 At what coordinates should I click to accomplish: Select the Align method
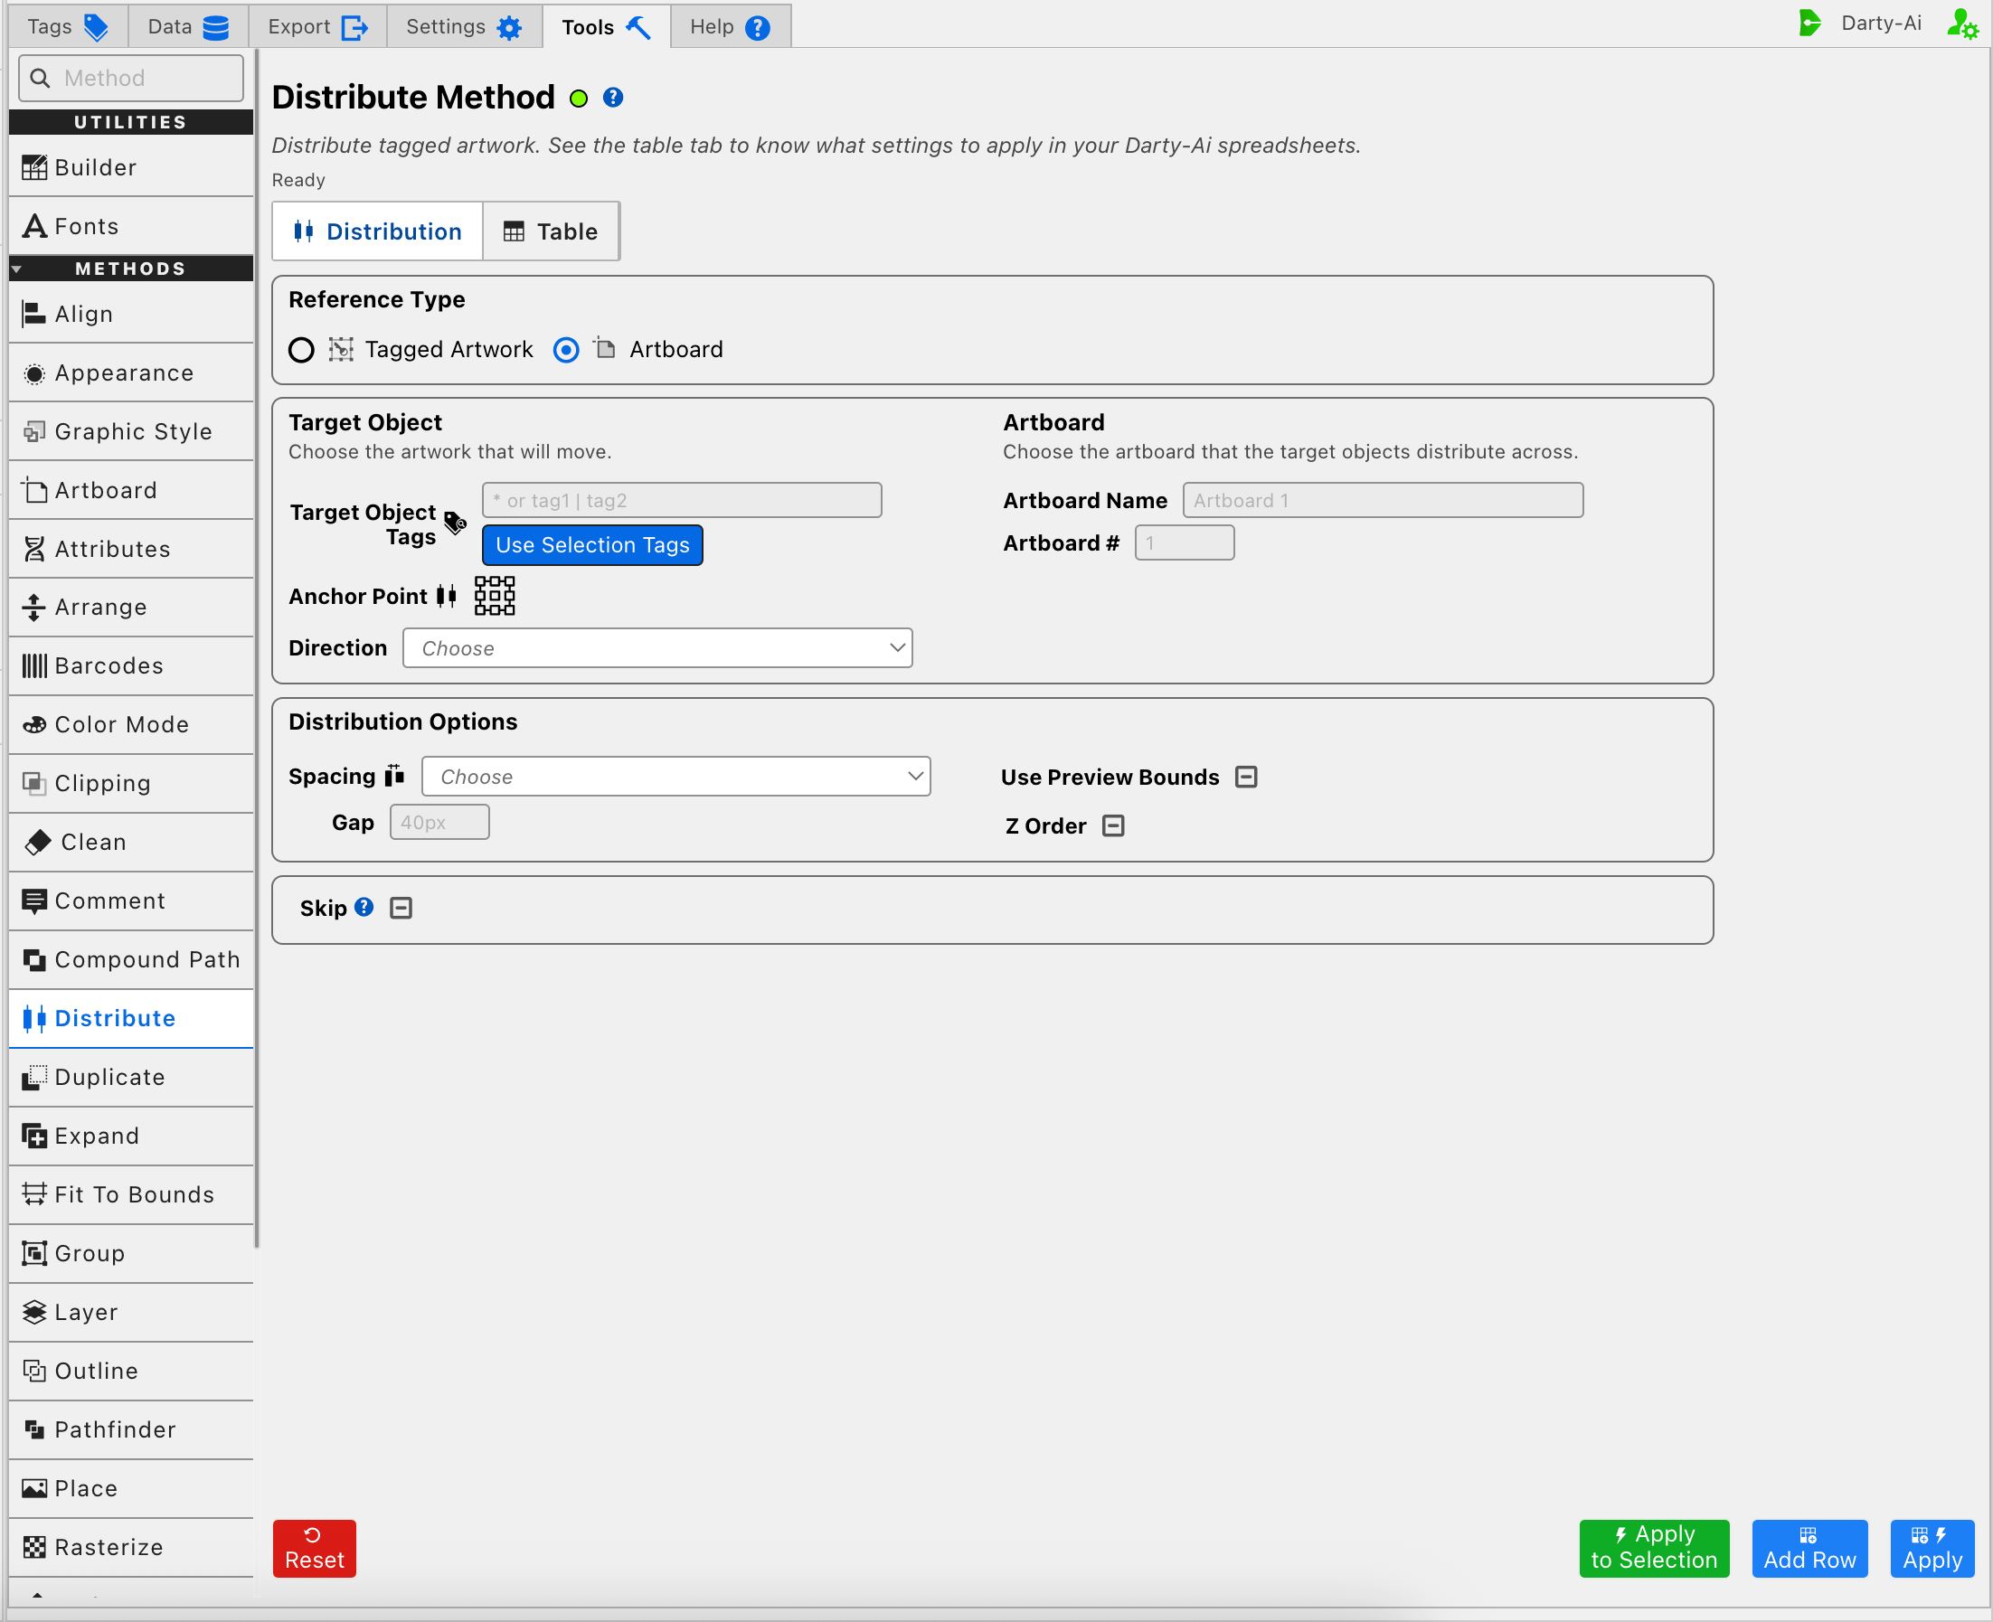coord(131,314)
